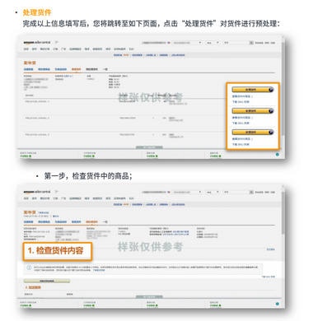This screenshot has height=321, width=318.
Task: Open 目录 menu in upper screenshot
Action: 26,49
